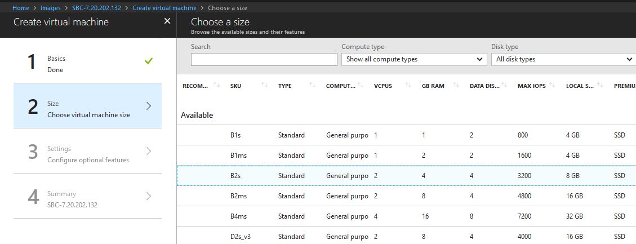Select the B2ms VM size row

[406, 196]
